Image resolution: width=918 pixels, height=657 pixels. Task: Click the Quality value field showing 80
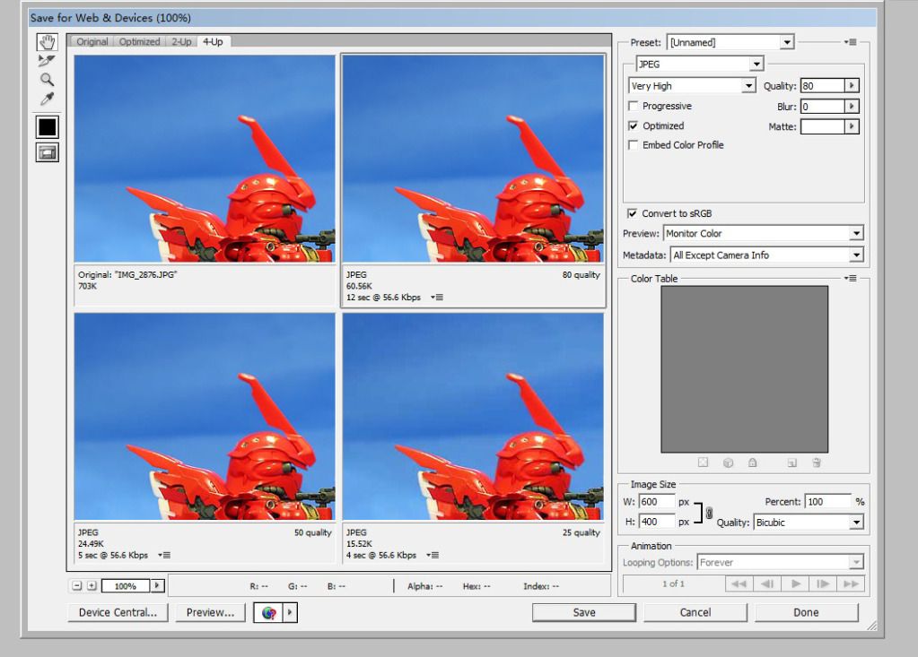coord(823,86)
